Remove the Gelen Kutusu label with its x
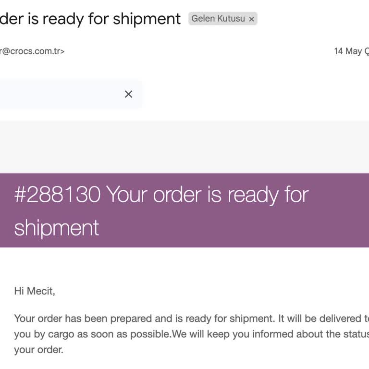Image resolution: width=369 pixels, height=369 pixels. [251, 19]
